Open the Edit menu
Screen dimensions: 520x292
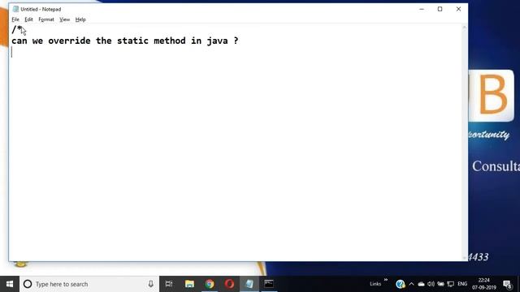point(28,19)
